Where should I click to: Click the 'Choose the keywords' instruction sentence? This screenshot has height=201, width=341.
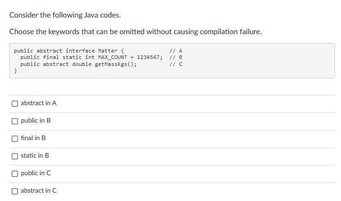136,32
